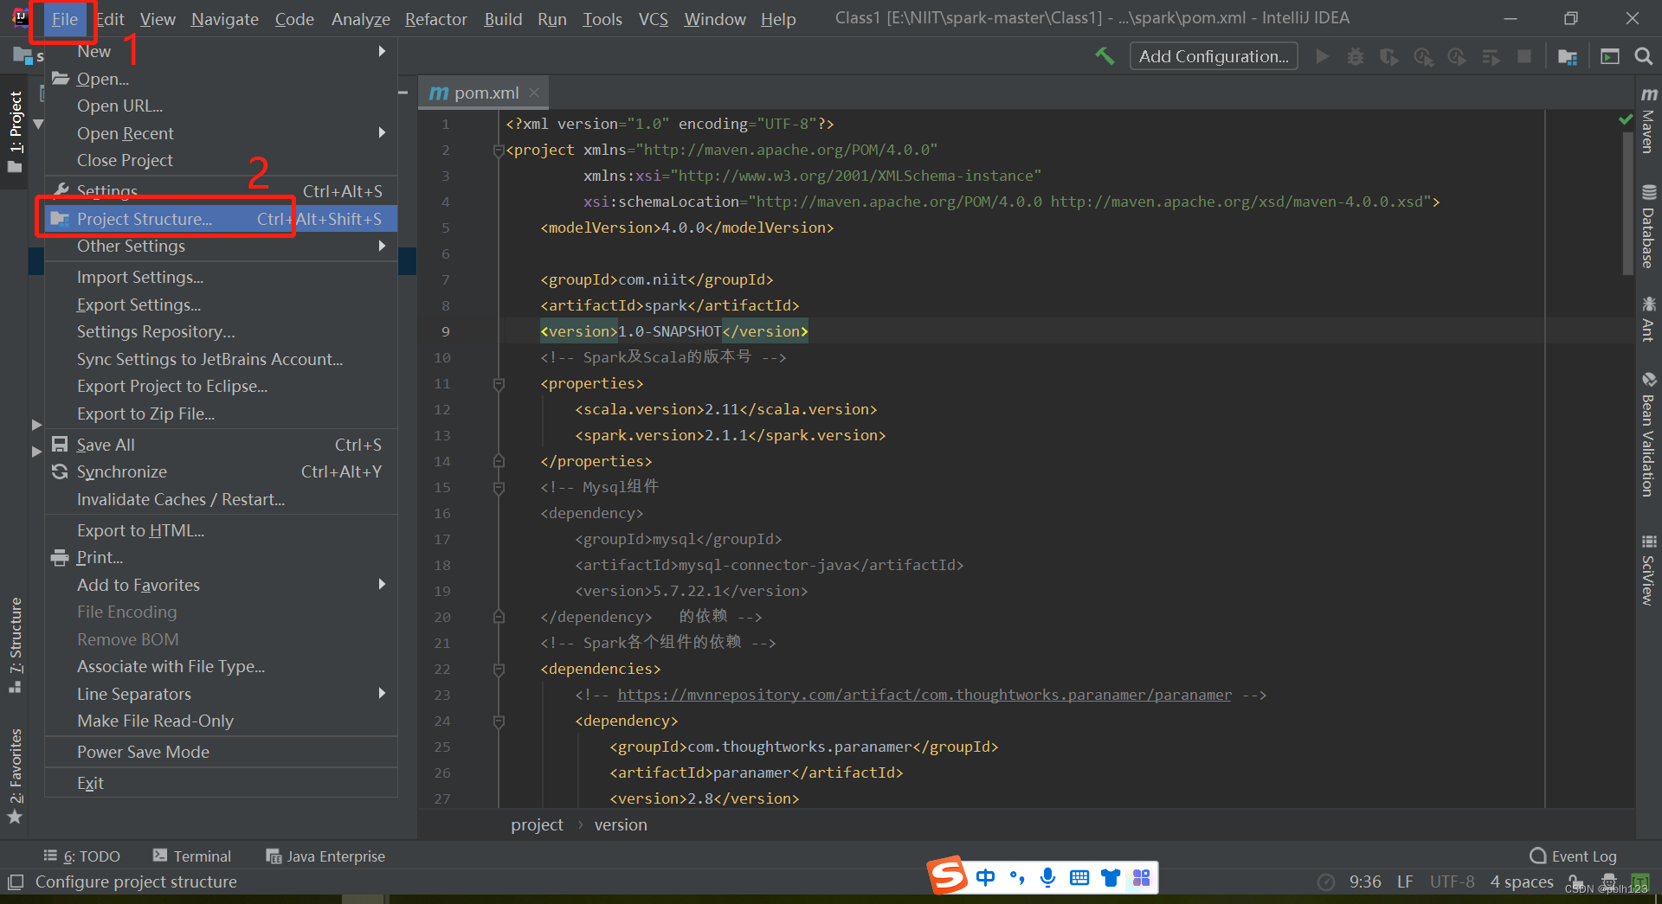
Task: Click the editor vertical scrollbar thumb
Action: point(1627,203)
